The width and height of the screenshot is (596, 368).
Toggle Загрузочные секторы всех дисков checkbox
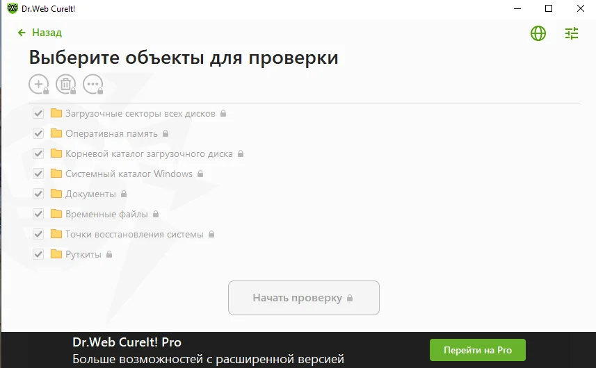pyautogui.click(x=38, y=113)
